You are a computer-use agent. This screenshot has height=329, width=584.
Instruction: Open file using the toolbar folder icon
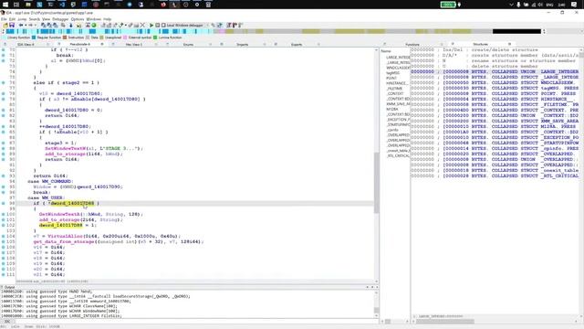click(5, 25)
